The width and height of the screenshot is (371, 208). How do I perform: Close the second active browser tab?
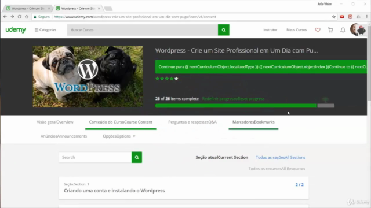coord(99,8)
